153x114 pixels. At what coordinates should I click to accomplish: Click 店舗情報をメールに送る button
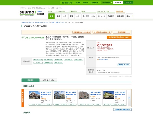tap(82, 32)
